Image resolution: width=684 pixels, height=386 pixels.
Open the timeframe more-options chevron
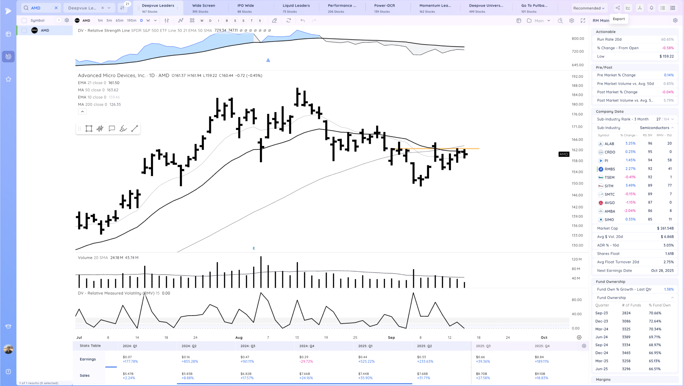[155, 21]
